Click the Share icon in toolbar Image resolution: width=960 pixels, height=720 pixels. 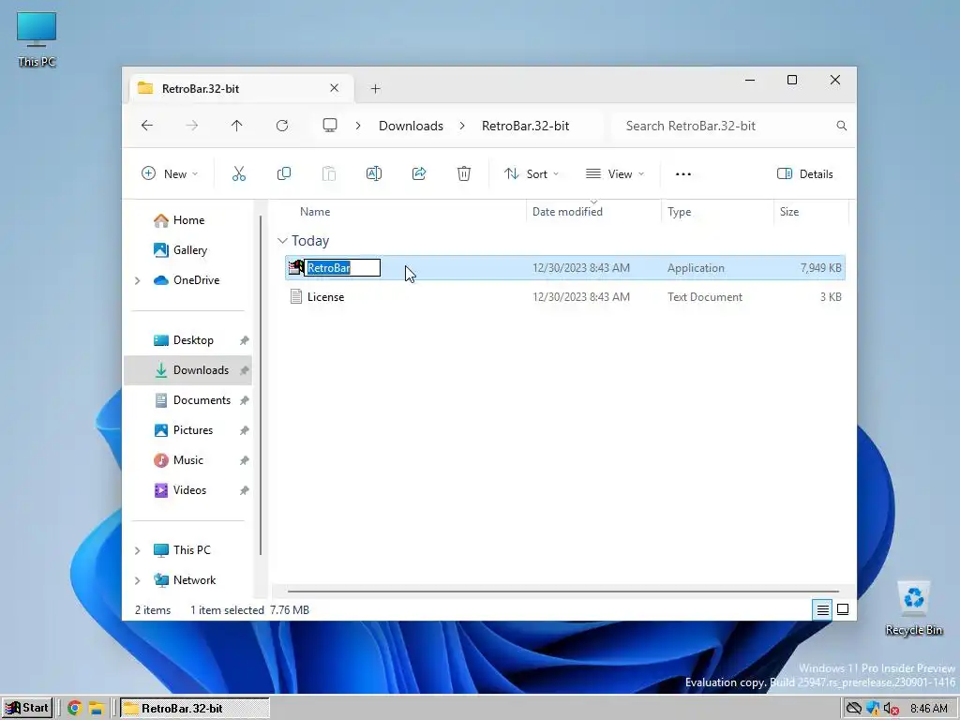[419, 173]
